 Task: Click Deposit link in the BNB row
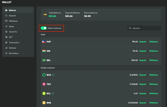(x=143, y=103)
